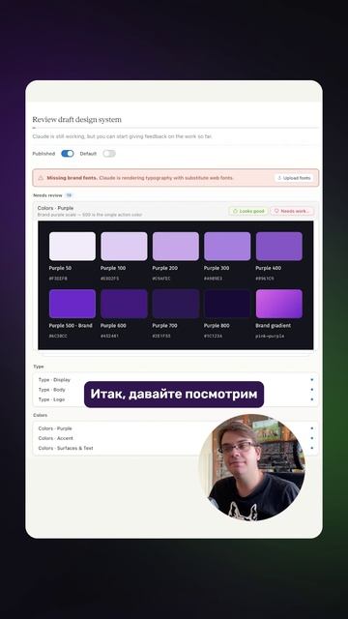Click the 'Colors - Purple' card title
Image resolution: width=348 pixels, height=619 pixels.
point(55,208)
